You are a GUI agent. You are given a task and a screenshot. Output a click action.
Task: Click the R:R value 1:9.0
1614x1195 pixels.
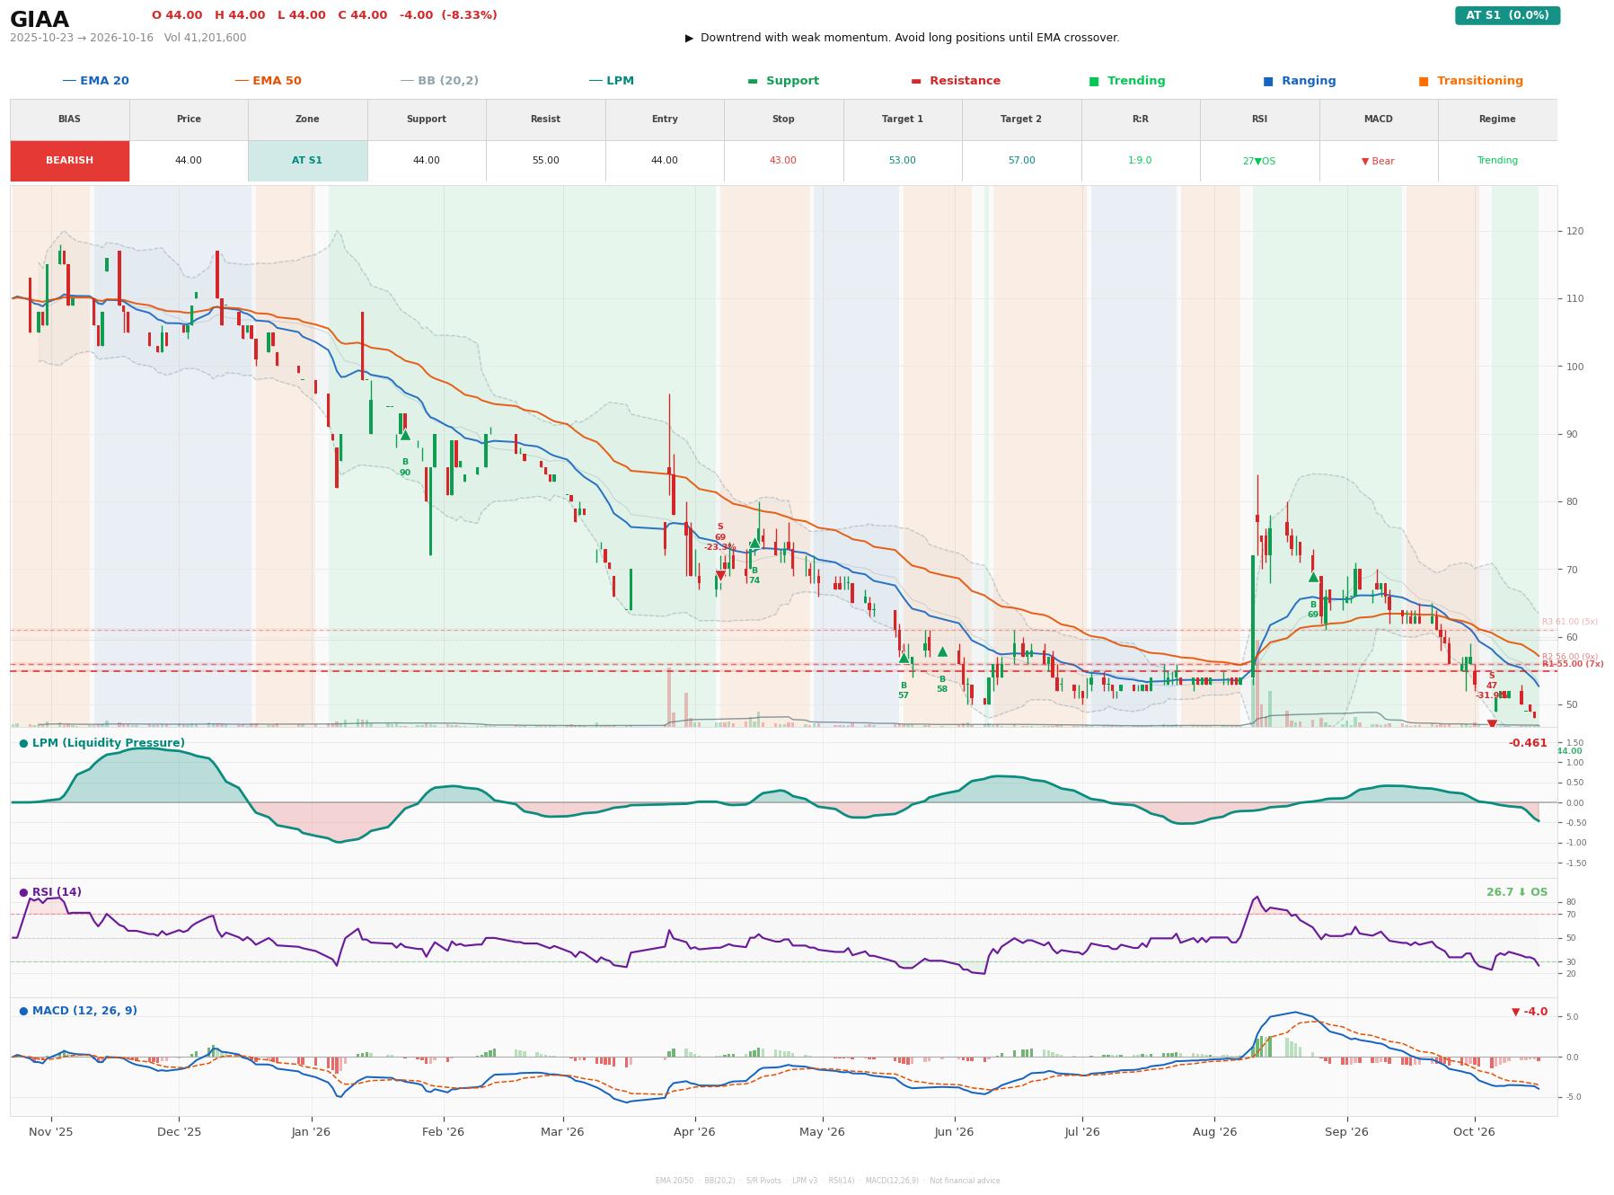click(x=1140, y=161)
